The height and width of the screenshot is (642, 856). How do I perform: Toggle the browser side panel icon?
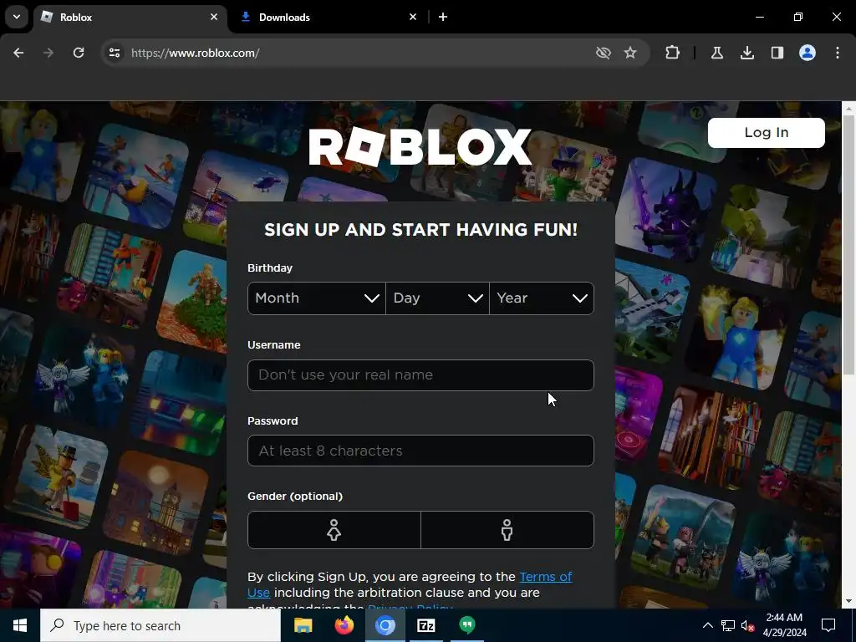tap(777, 53)
